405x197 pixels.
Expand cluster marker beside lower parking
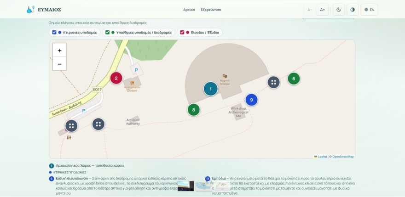click(71, 126)
